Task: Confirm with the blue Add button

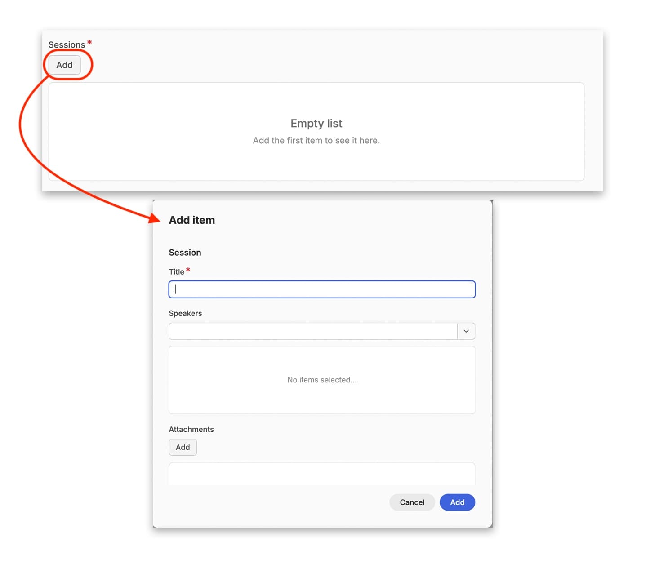Action: [x=457, y=502]
